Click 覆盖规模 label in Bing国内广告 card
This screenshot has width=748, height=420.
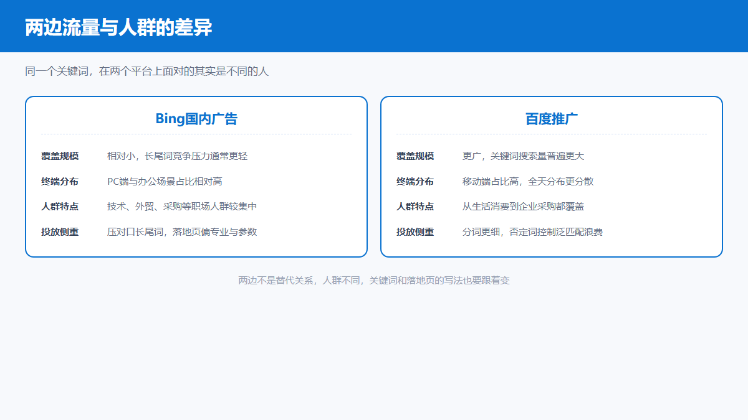(x=60, y=156)
